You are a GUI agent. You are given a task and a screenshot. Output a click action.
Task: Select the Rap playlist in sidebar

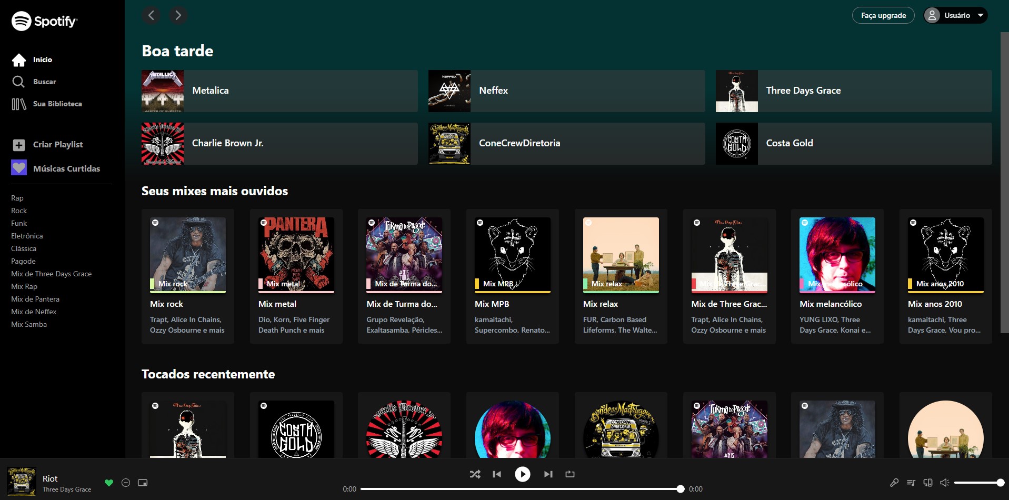coord(17,198)
